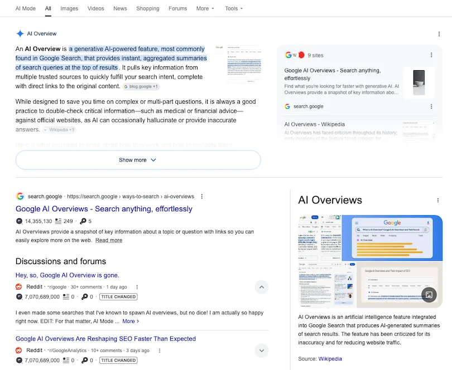The height and width of the screenshot is (370, 452).
Task: Open the blog.google +1 source chip
Action: [x=141, y=86]
